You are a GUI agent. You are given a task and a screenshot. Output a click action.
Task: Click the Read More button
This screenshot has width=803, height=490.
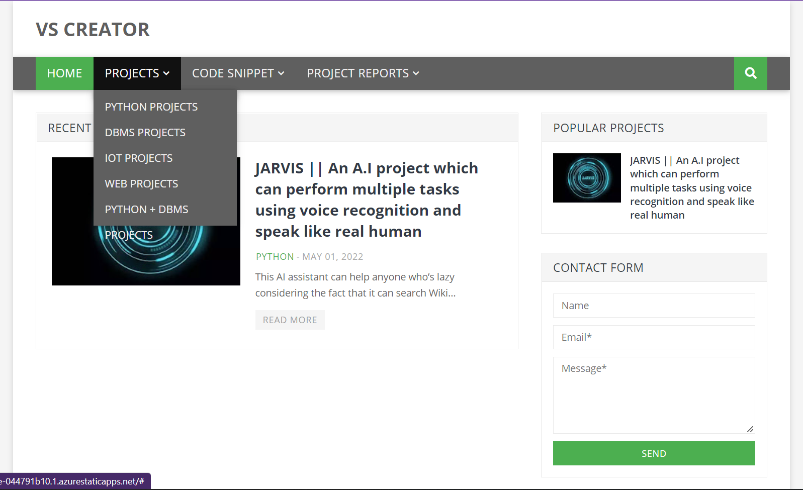[290, 320]
